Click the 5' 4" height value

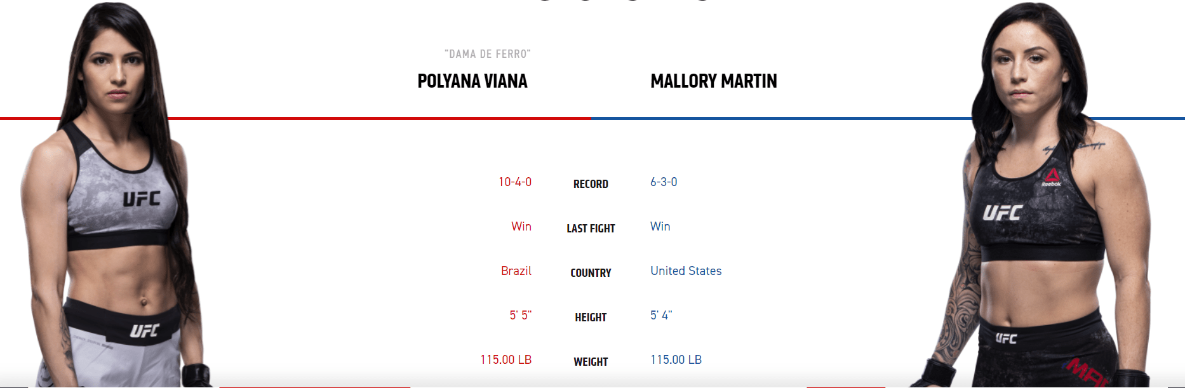click(x=661, y=316)
